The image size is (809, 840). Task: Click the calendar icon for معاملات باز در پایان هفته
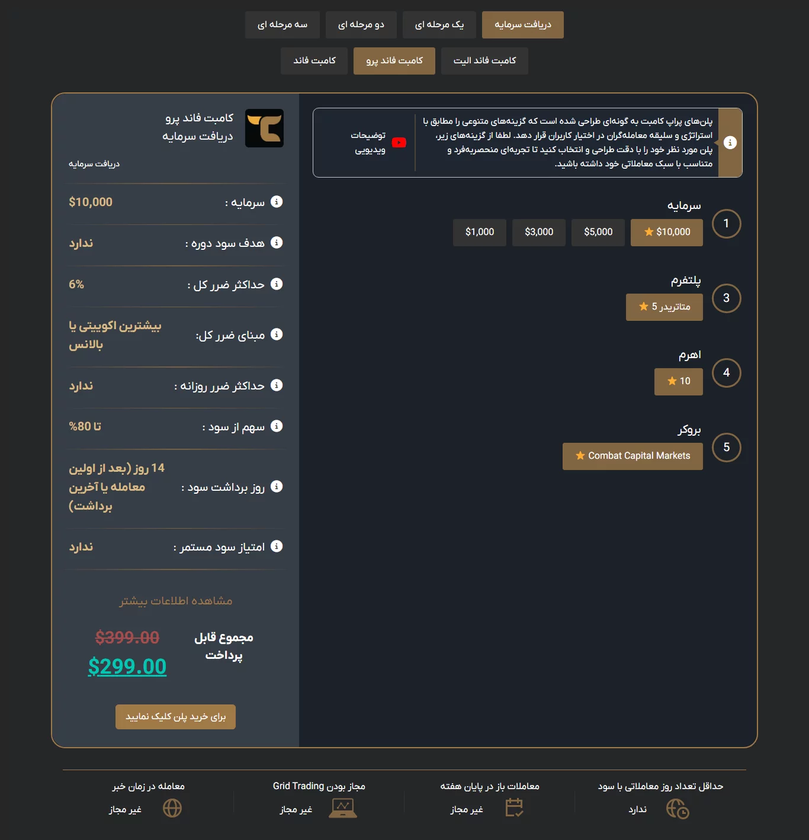[x=514, y=807]
